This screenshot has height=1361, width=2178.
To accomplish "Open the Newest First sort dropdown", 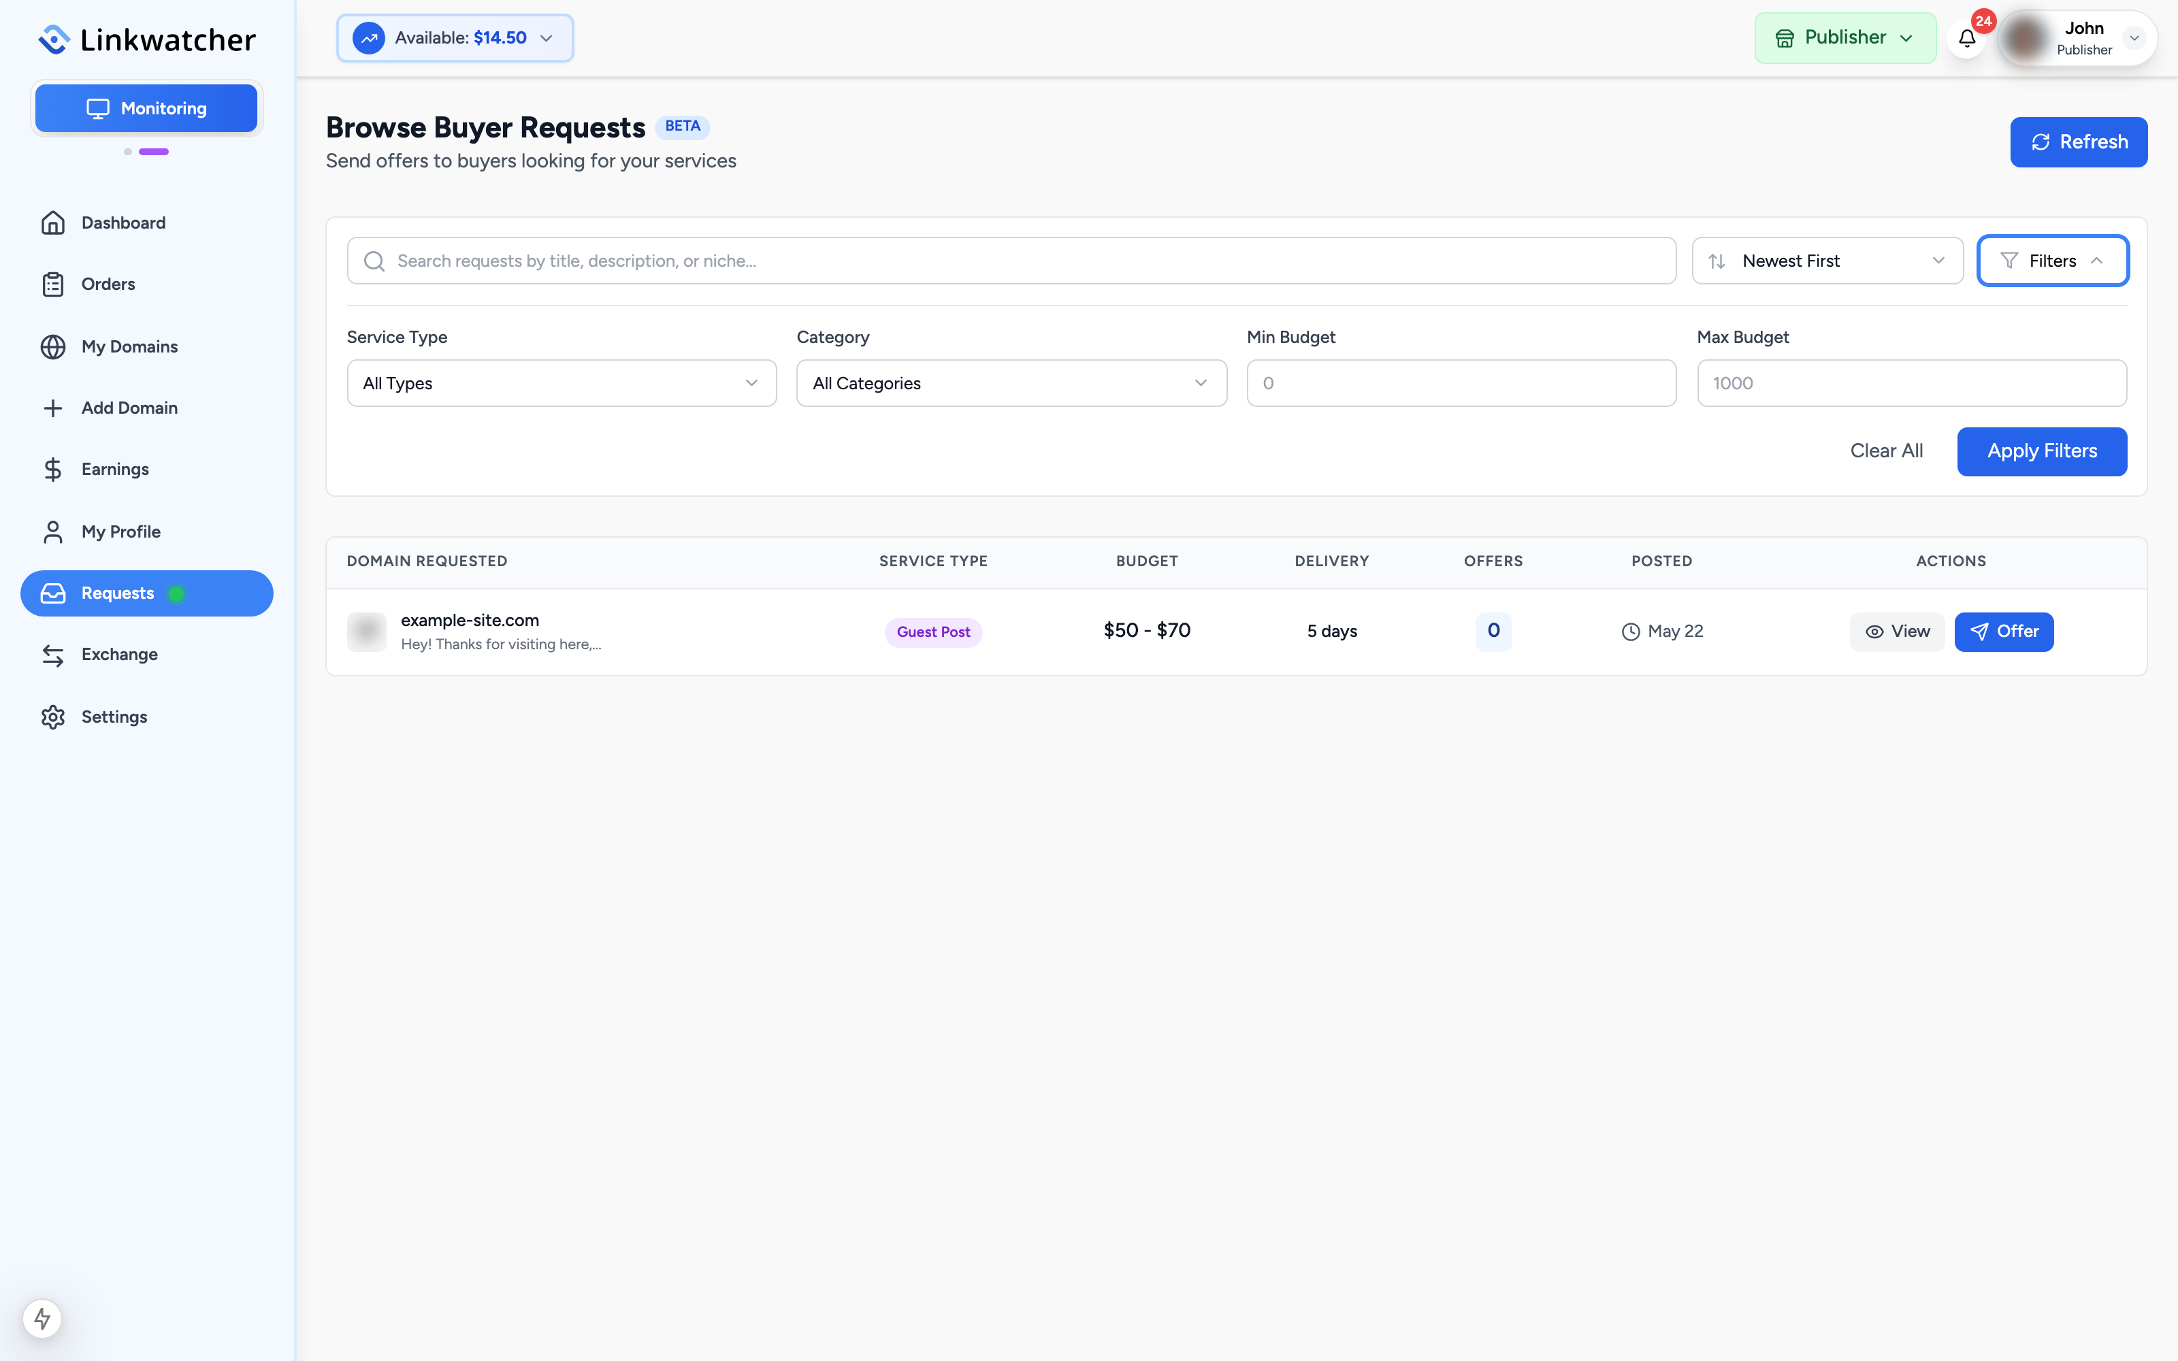I will pyautogui.click(x=1827, y=261).
